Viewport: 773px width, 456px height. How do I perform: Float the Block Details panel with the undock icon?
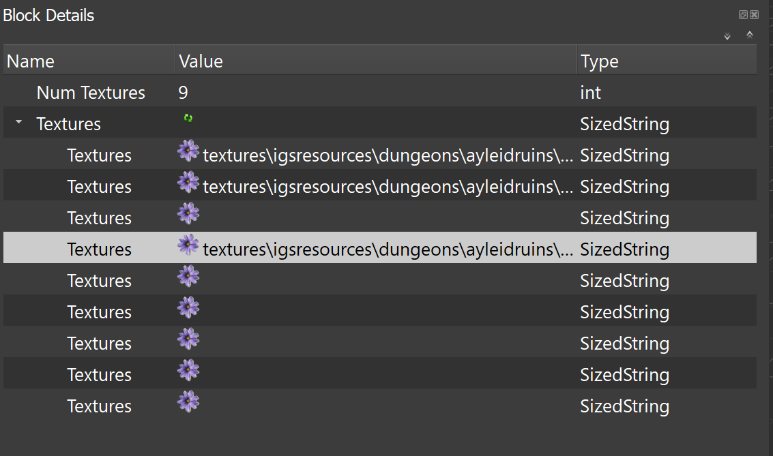[x=743, y=15]
